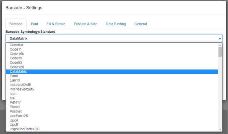Collapse the Barcode Symbology dropdown showing DataMatrix
Viewport: 228px width, 134px height.
point(114,38)
